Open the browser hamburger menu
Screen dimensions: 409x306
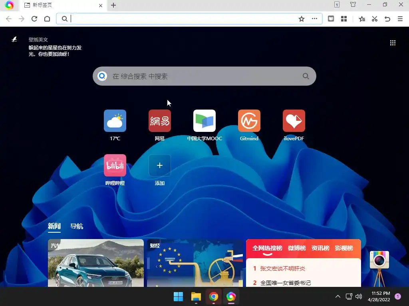pos(400,19)
